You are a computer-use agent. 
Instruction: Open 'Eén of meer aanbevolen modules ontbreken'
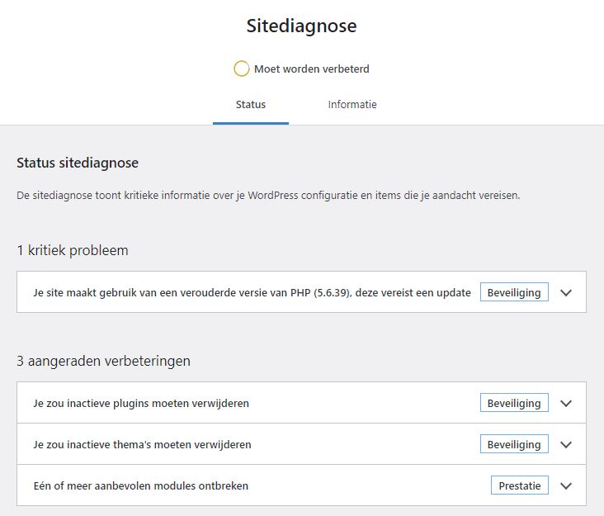point(140,485)
